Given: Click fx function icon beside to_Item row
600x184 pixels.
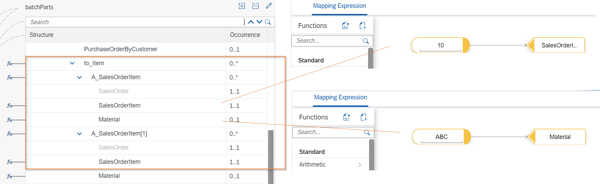Looking at the screenshot, I should (x=10, y=63).
